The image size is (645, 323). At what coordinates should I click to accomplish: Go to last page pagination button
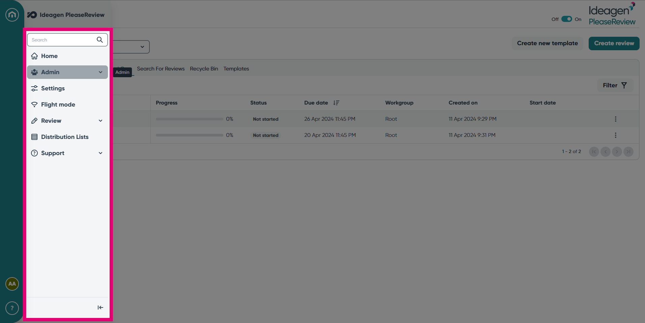(x=628, y=152)
